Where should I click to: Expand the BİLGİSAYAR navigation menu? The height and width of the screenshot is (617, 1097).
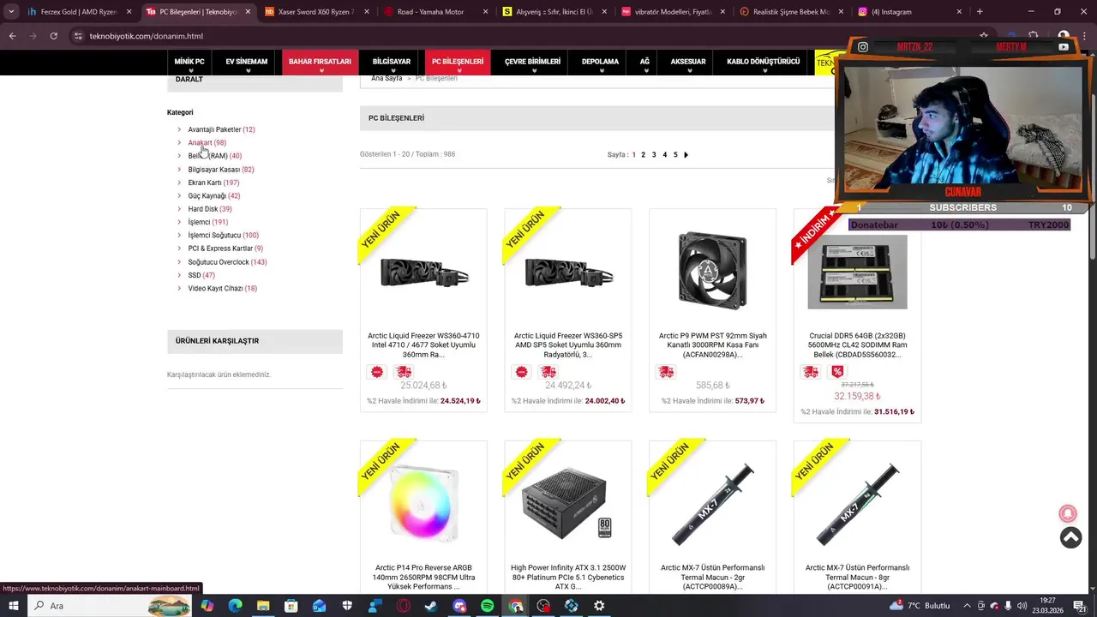coord(391,63)
